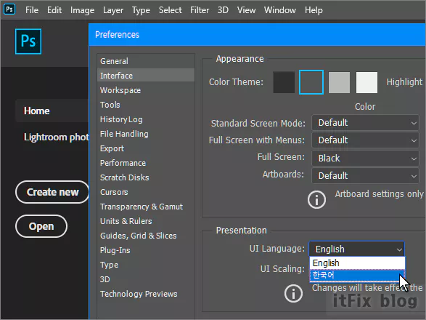426x320 pixels.
Task: Click the Open button on Home screen
Action: tap(41, 226)
